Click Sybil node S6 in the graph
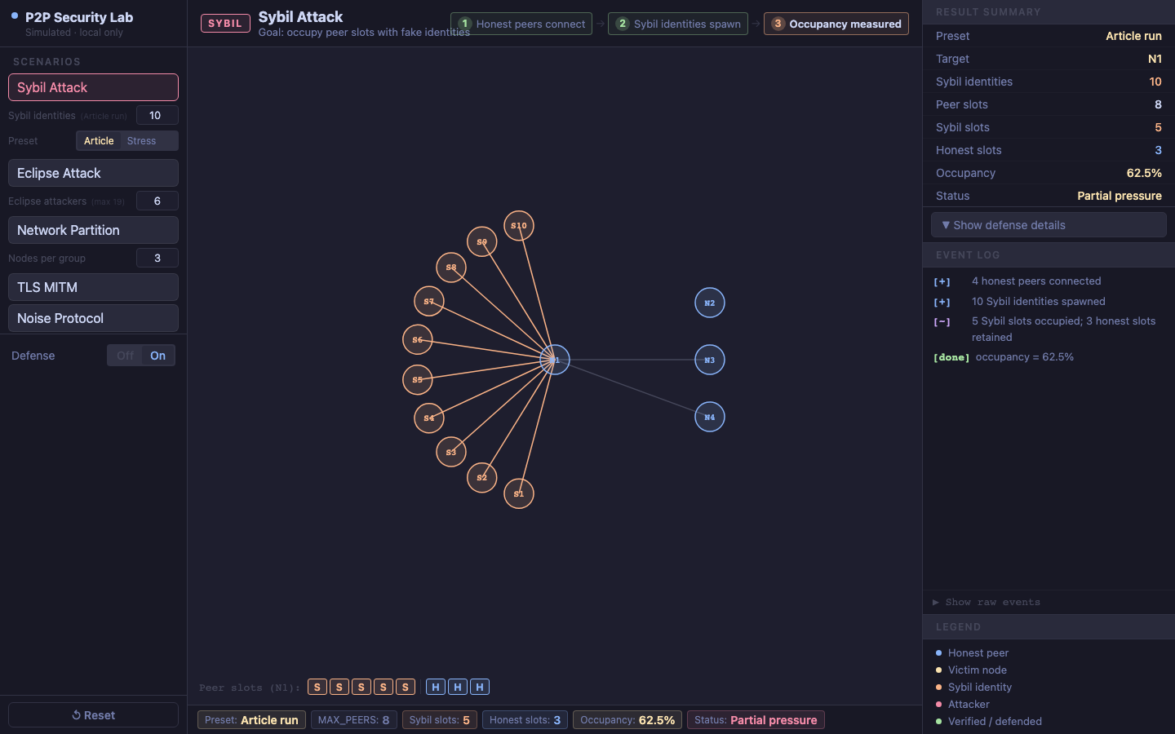This screenshot has width=1175, height=734. 418,339
